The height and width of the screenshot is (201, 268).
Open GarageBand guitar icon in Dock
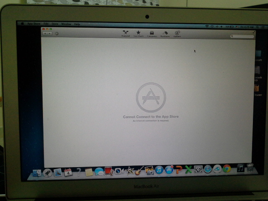pyautogui.click(x=139, y=170)
